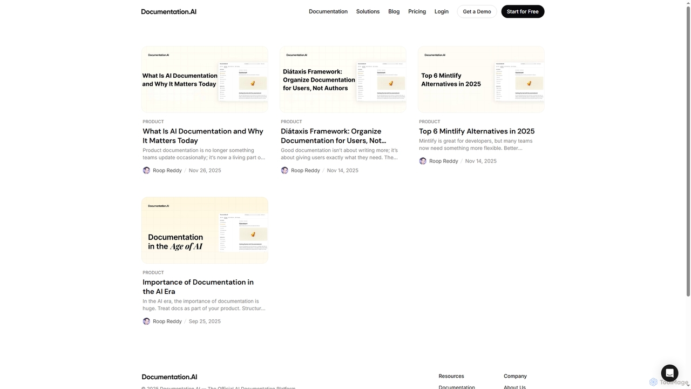Open thumbnail for Top 6 Mintlify Alternatives
The height and width of the screenshot is (389, 691).
pos(481,79)
